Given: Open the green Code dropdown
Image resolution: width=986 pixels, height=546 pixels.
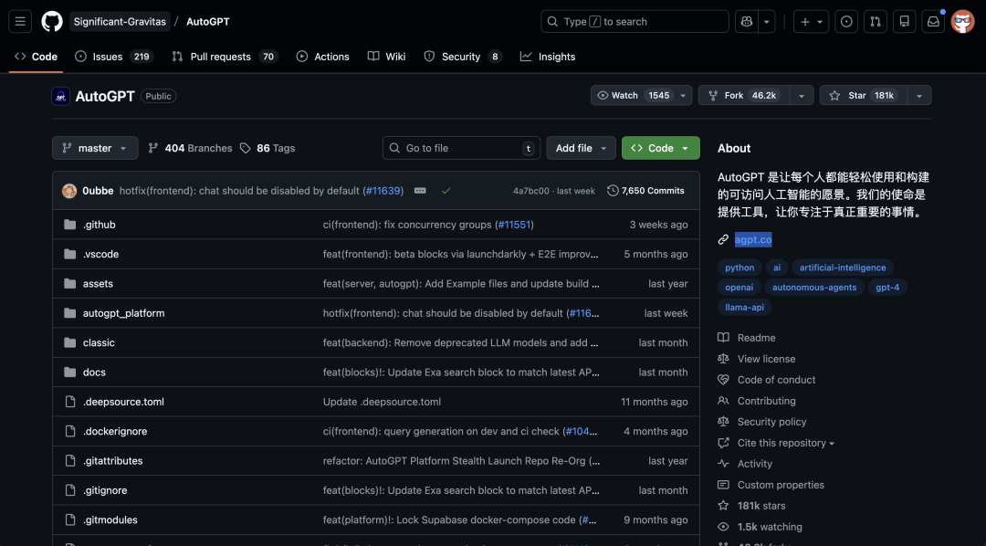Looking at the screenshot, I should point(660,148).
